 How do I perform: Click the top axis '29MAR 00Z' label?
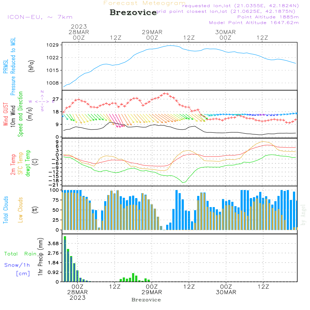[x=152, y=35]
